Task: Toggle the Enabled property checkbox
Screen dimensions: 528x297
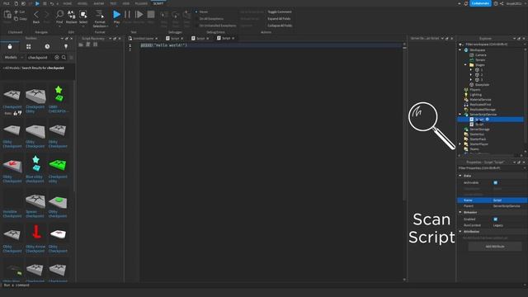Action: [x=495, y=219]
